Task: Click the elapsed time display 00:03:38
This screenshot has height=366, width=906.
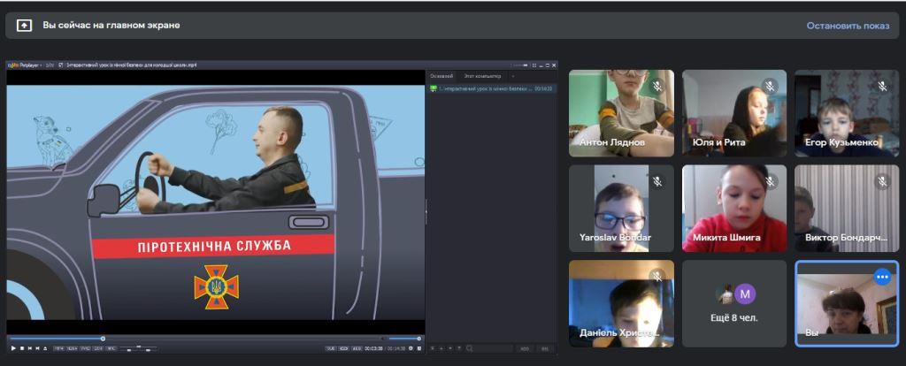Action: coord(373,348)
